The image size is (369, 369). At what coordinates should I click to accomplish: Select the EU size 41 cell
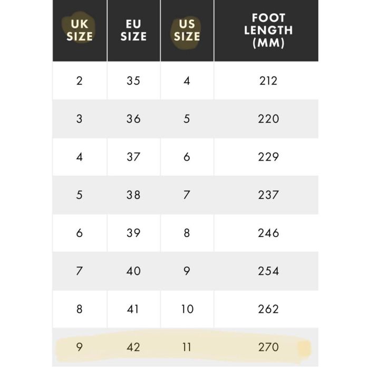tap(133, 308)
